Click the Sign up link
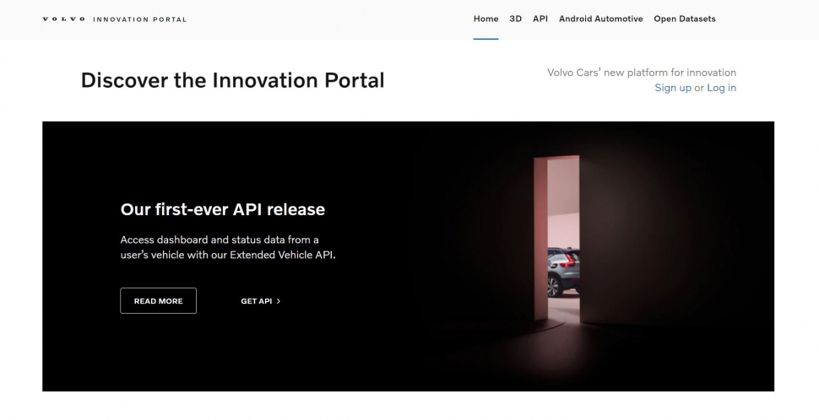 click(673, 88)
